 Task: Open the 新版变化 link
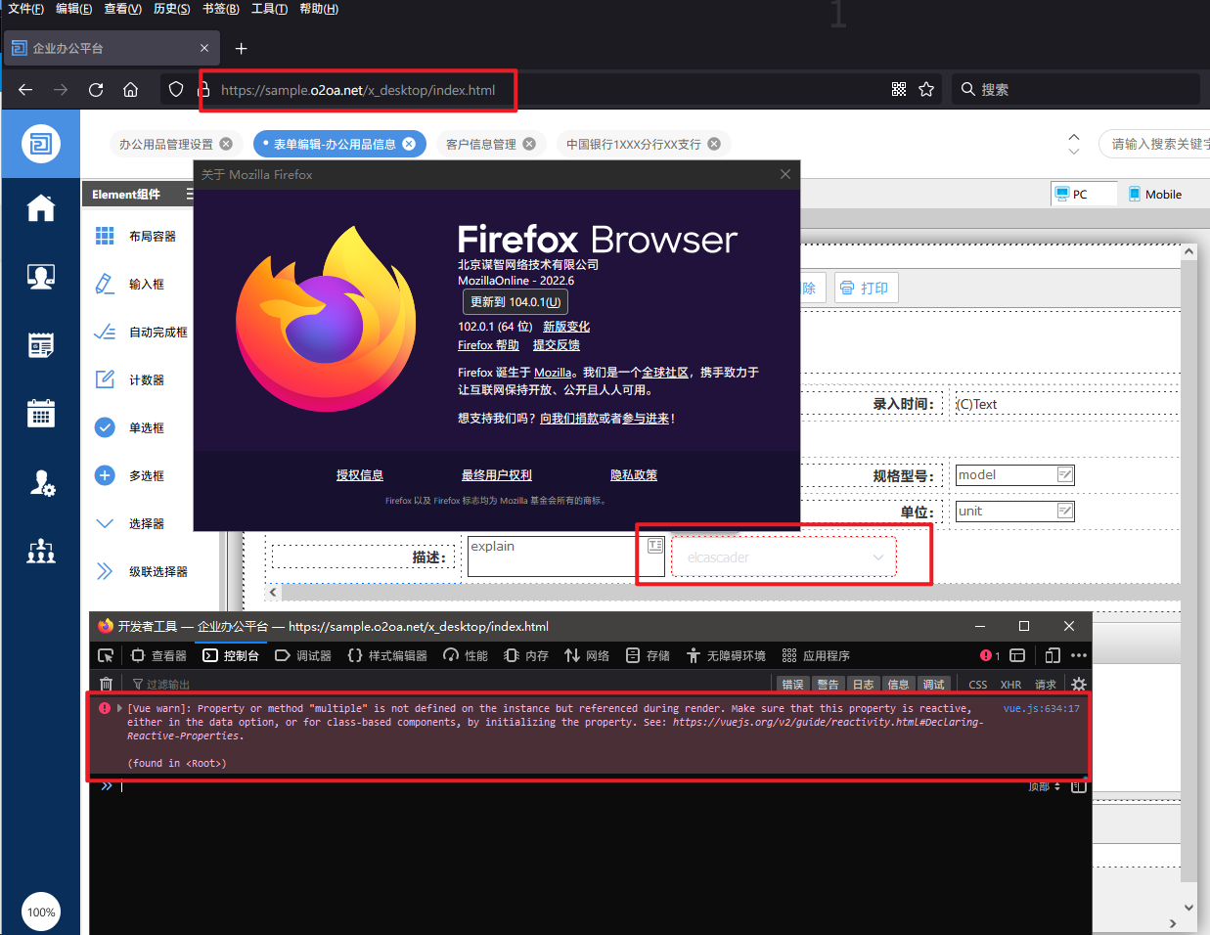(566, 327)
